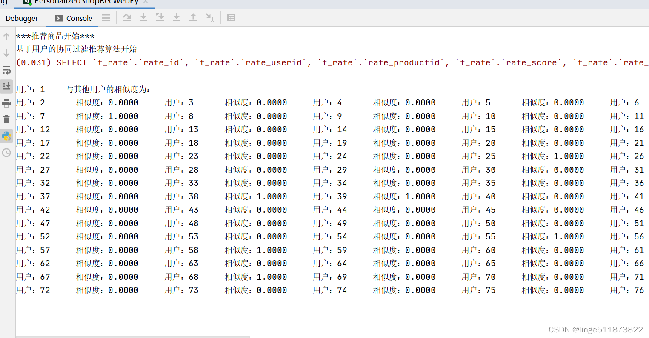Viewport: 649px width, 338px height.
Task: Click the 用户:12 entry
Action: (33, 129)
